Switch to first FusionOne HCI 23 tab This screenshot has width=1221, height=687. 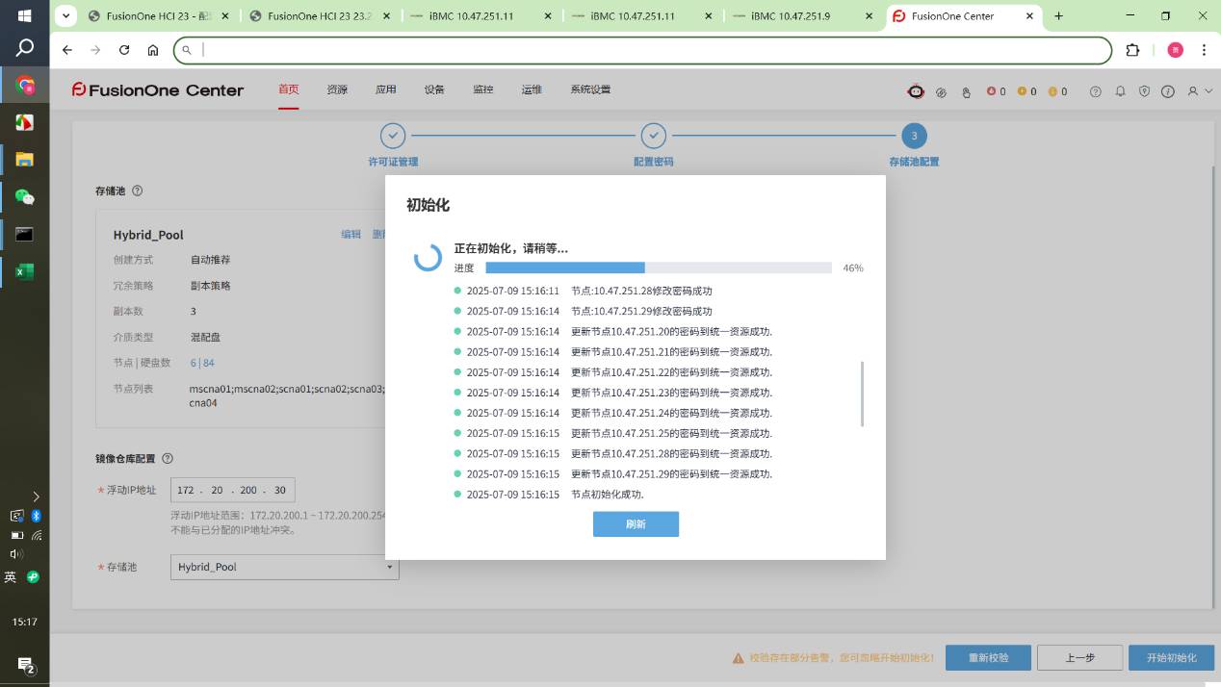pyautogui.click(x=157, y=16)
